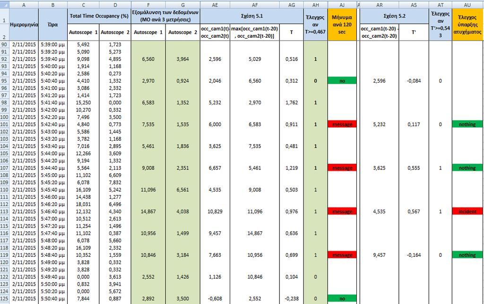The height and width of the screenshot is (304, 484).
Task: Click the value '3,964' in column G
Action: (x=183, y=59)
